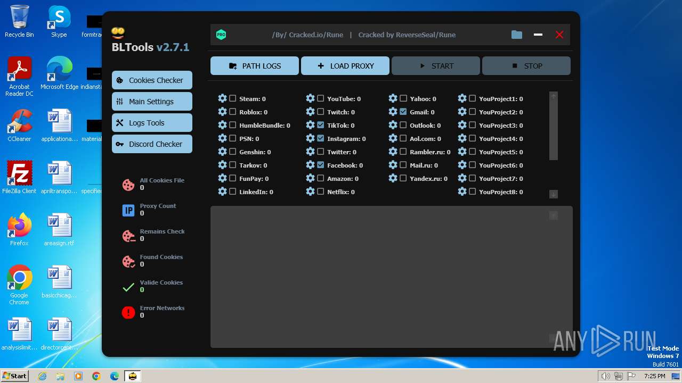682x383 pixels.
Task: Open the Logs Tools tab
Action: tap(152, 123)
